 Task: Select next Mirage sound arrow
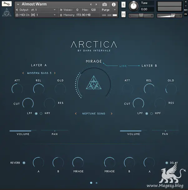(112, 113)
